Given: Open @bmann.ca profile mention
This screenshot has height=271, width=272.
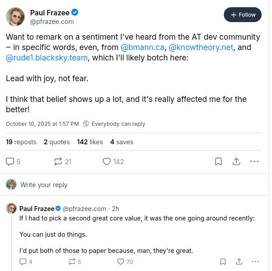Looking at the screenshot, I should click(142, 47).
